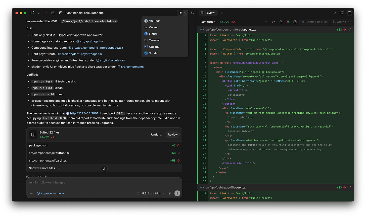Copy the response with the copy icon
This screenshot has width=366, height=217.
(x=28, y=177)
